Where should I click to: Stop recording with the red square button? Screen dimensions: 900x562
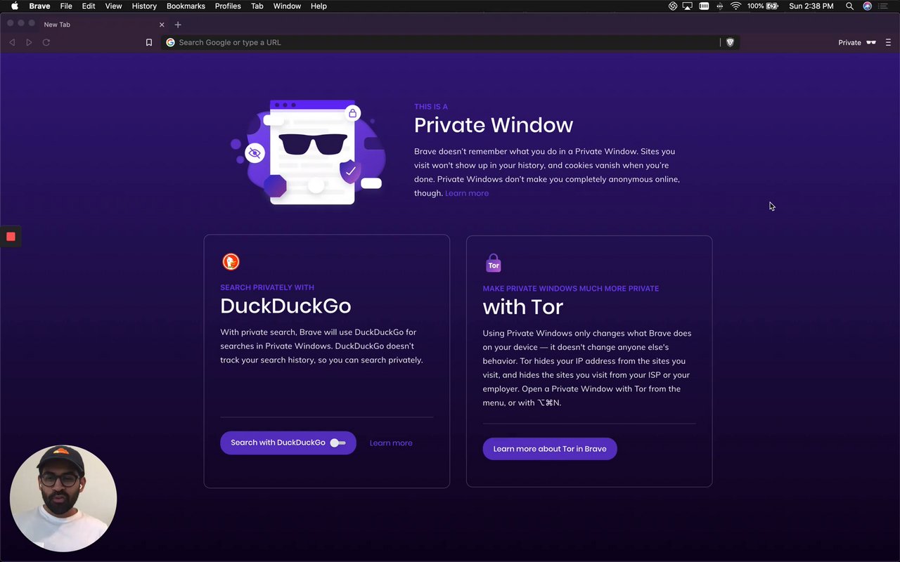pyautogui.click(x=11, y=237)
